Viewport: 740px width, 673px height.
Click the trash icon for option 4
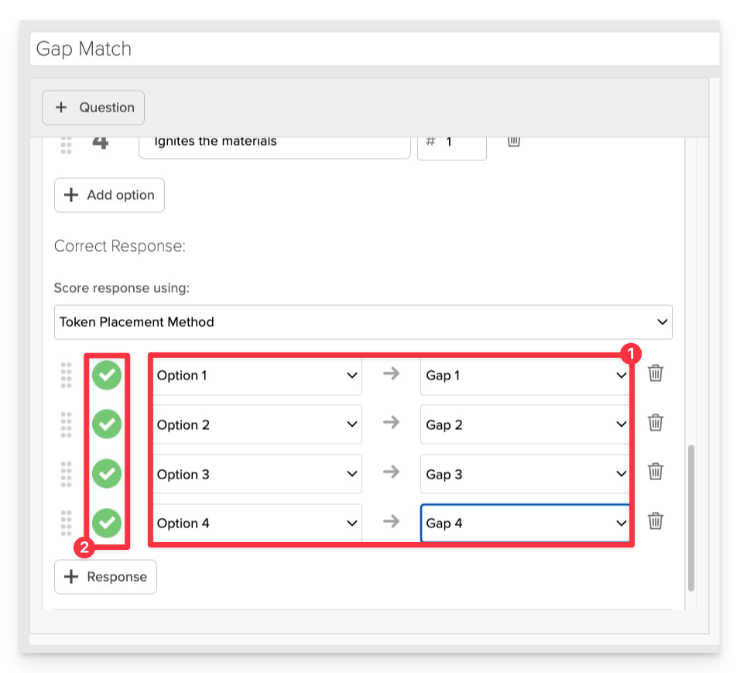514,141
